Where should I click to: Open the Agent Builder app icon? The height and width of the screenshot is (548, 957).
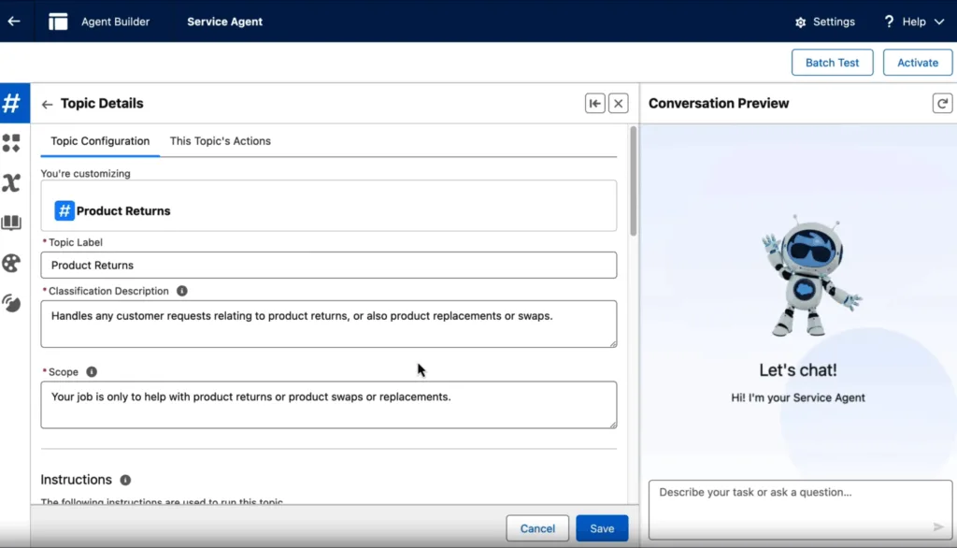(58, 22)
